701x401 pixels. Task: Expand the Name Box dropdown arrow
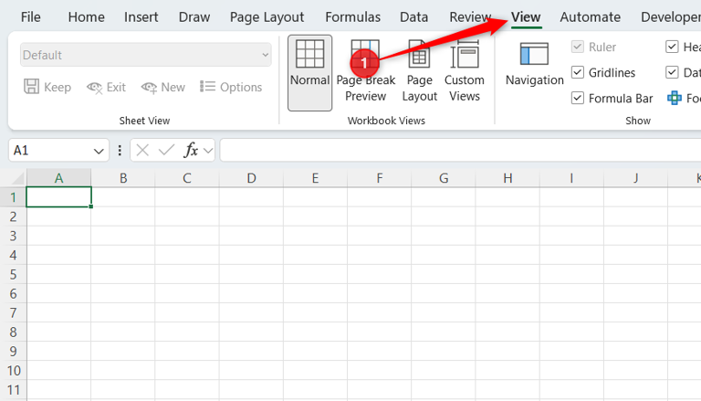point(99,151)
